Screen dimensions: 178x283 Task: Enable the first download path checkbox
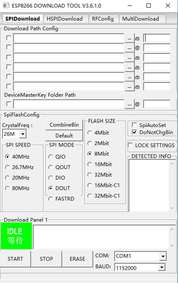click(x=9, y=38)
